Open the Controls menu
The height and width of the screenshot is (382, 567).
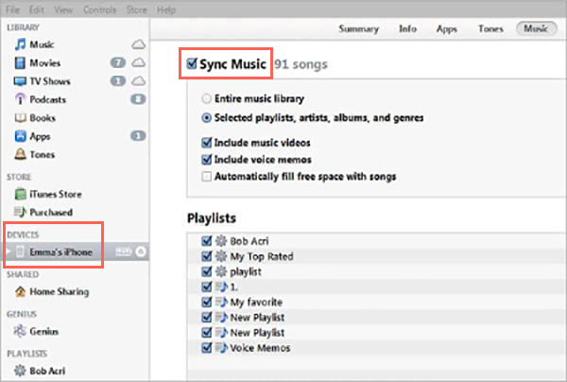[99, 9]
